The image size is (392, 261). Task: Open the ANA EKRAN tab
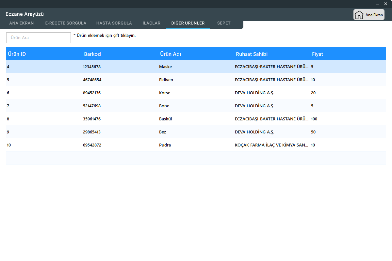(22, 23)
